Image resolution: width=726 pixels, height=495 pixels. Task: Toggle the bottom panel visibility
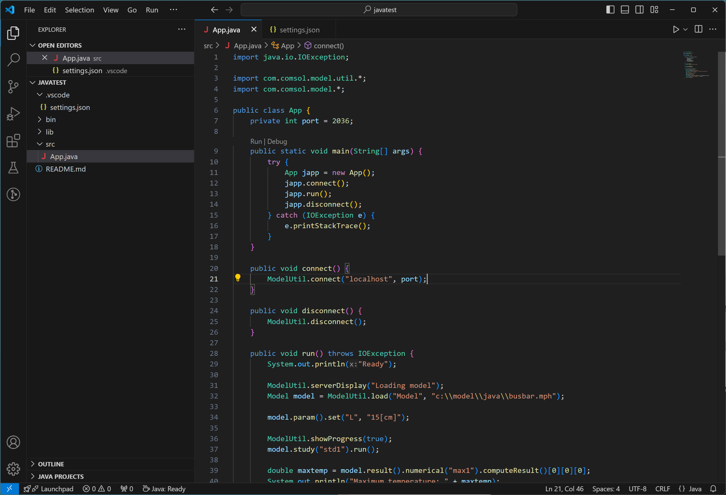click(625, 10)
